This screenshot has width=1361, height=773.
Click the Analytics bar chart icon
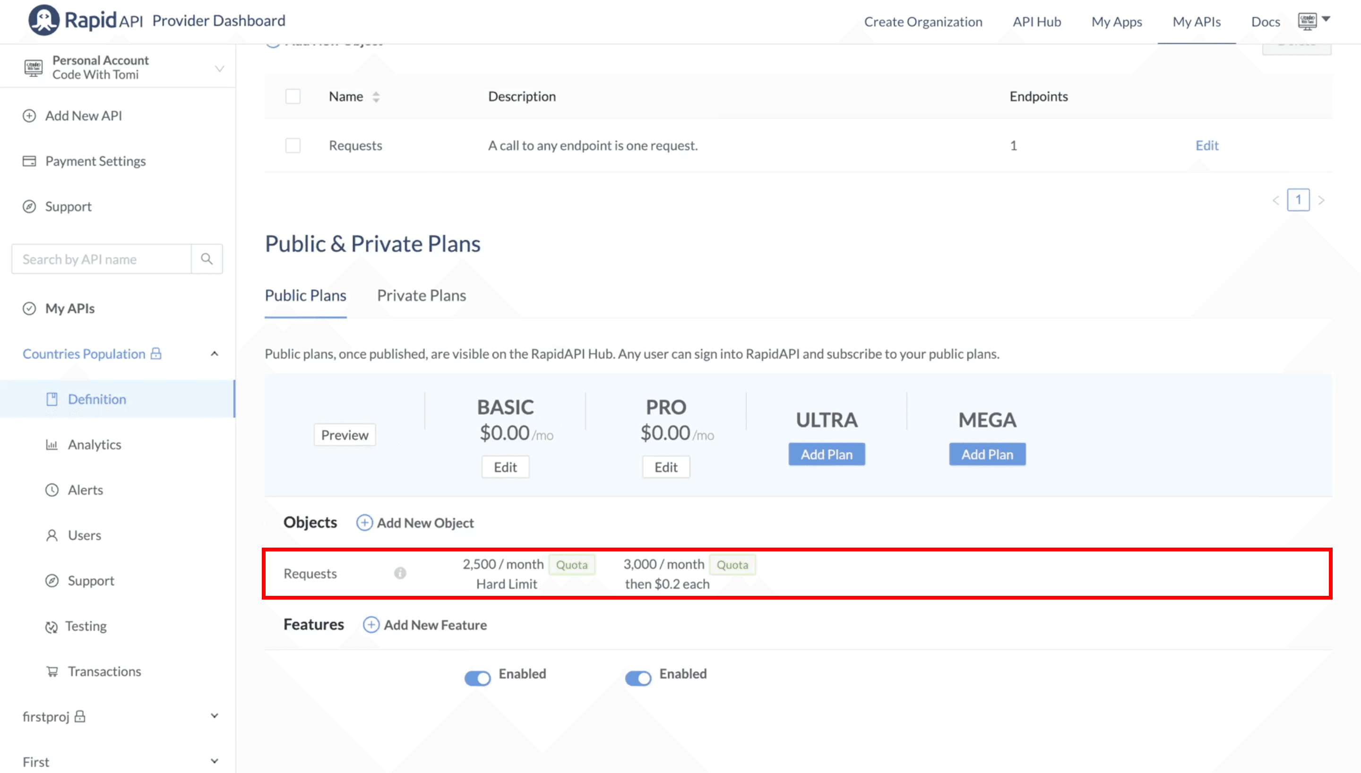pyautogui.click(x=52, y=445)
